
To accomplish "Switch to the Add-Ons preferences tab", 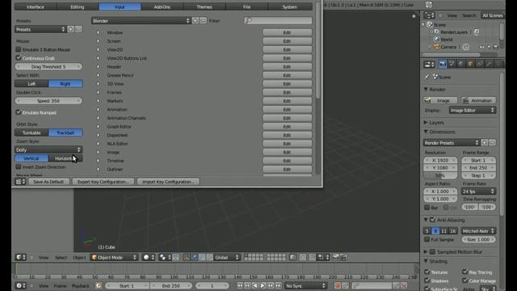I will [162, 6].
